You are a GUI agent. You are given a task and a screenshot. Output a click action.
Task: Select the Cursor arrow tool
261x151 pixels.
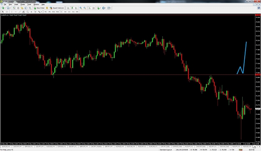point(3,12)
